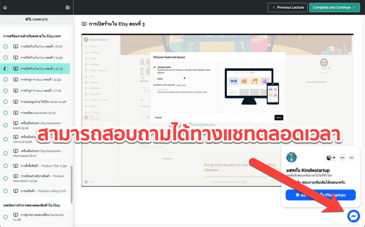This screenshot has width=365, height=227.
Task: Click video icon for การทำรูป Product ตอนที่ 1
Action: pos(16,79)
